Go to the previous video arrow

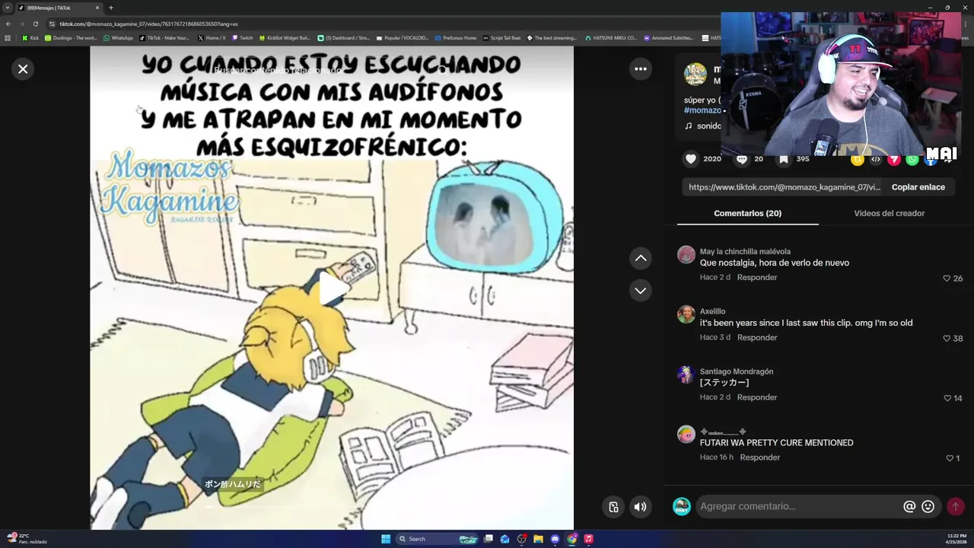click(x=641, y=259)
